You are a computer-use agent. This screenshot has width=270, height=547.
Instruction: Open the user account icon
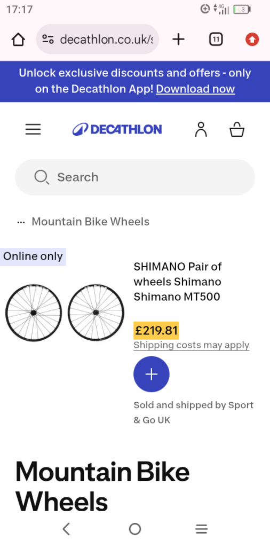[201, 129]
